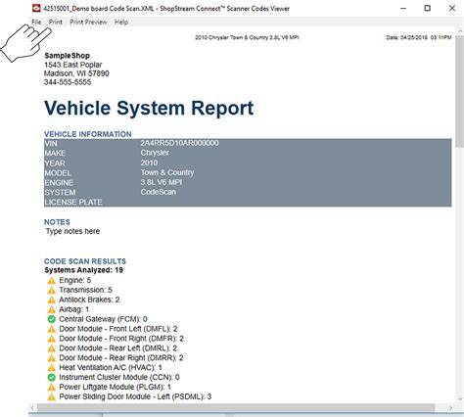Click the warning icon beside Engine: 5
This screenshot has width=464, height=417.
pyautogui.click(x=52, y=280)
